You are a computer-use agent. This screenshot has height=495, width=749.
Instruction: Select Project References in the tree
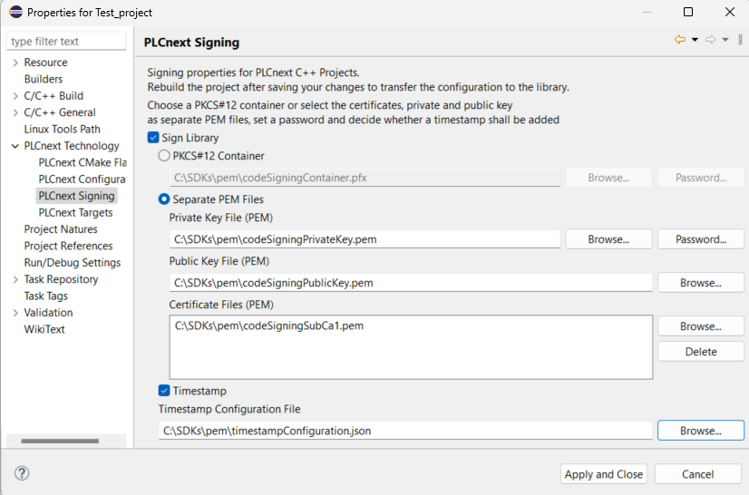click(68, 246)
